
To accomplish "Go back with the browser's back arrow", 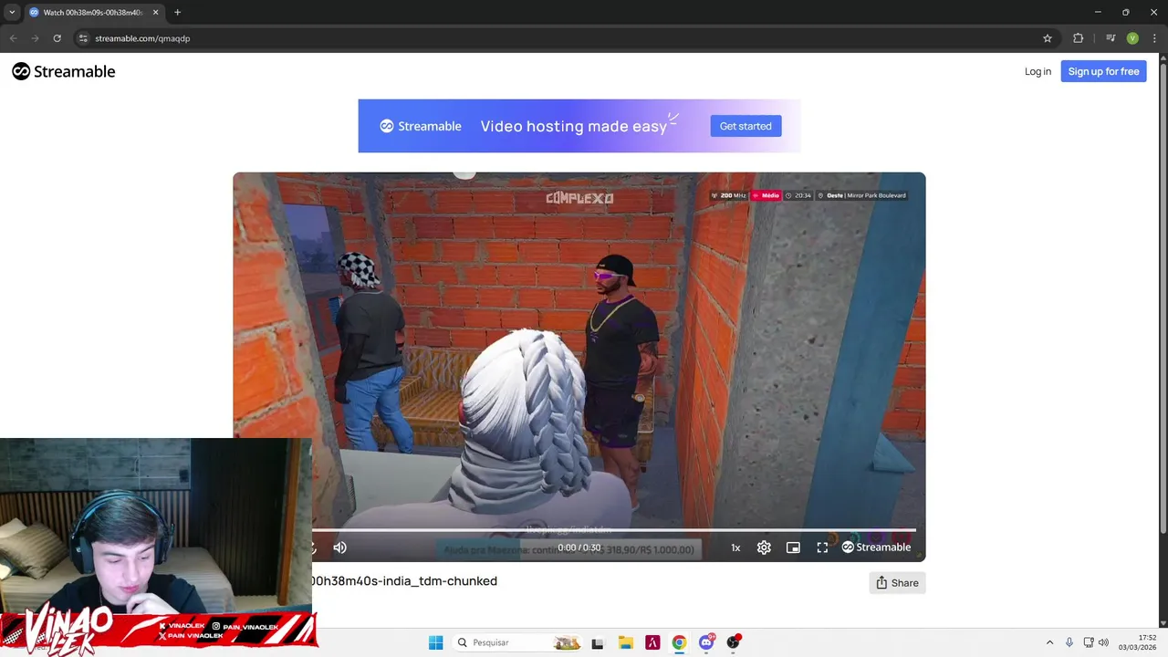I will (x=13, y=38).
